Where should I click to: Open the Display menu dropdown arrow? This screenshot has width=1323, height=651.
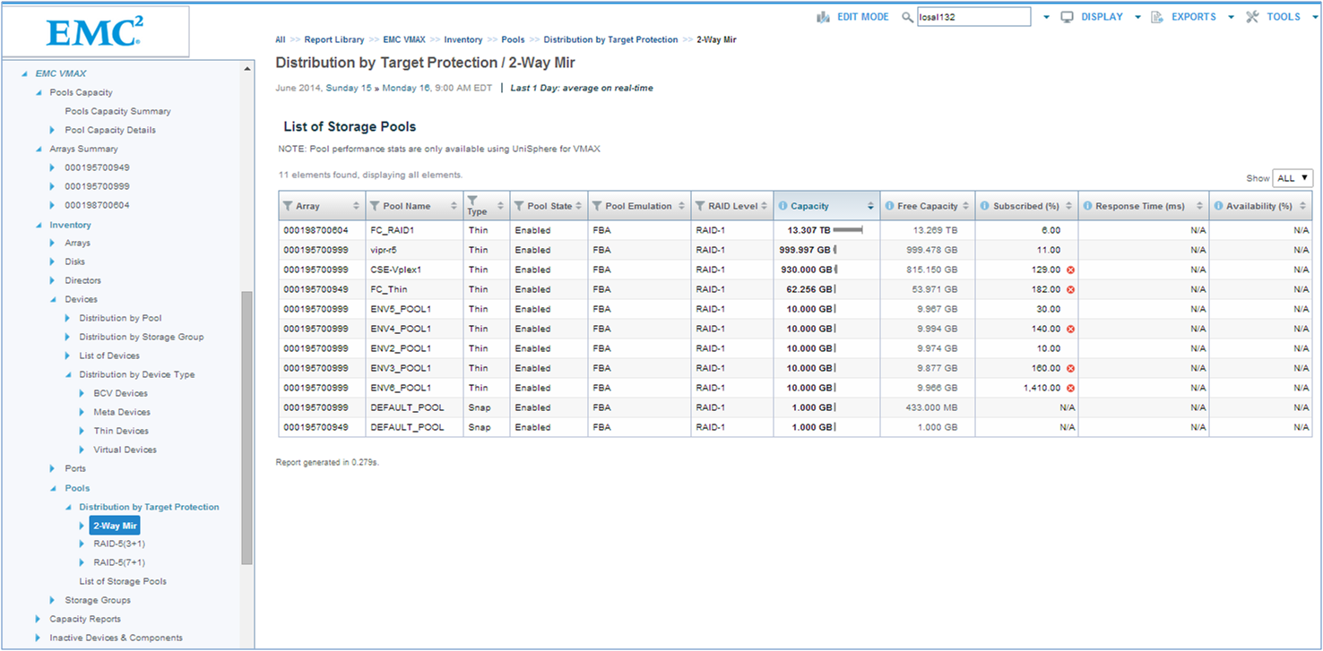[1137, 17]
